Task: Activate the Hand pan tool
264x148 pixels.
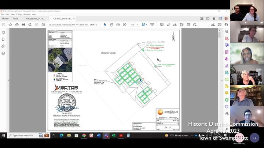Action: 111,25
